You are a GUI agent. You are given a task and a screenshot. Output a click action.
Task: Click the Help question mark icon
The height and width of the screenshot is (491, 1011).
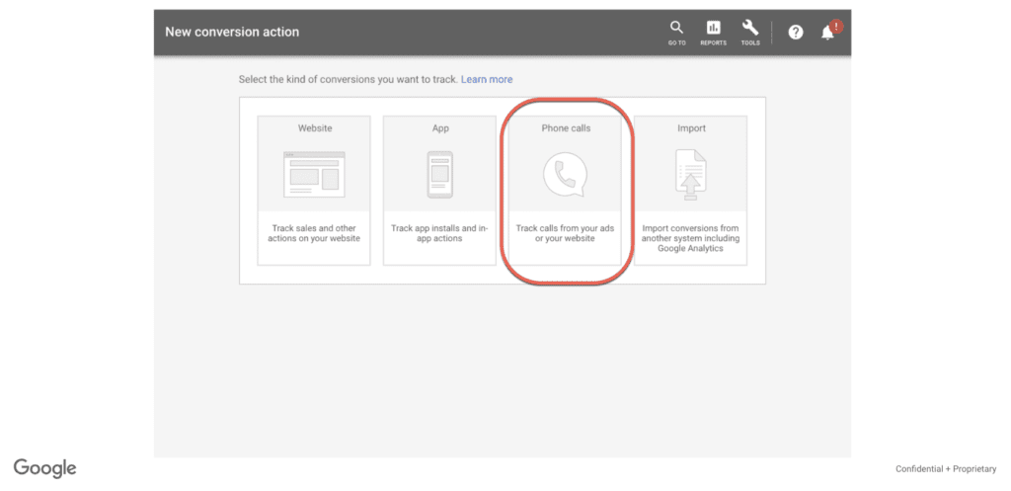796,33
